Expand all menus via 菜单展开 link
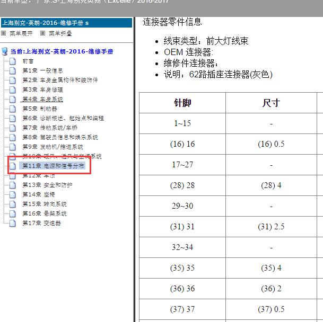The image size is (323, 322). click(21, 33)
